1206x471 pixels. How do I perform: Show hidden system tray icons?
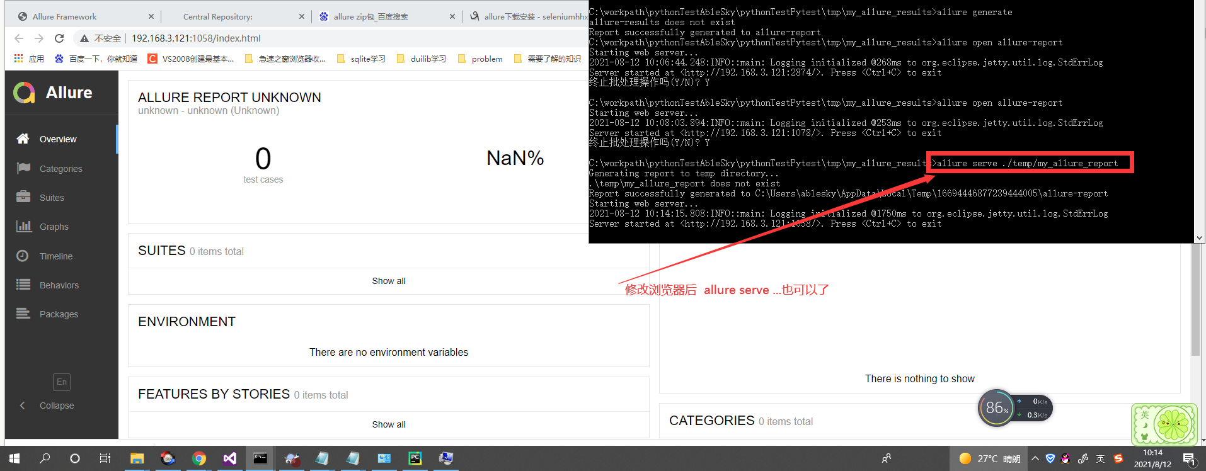click(x=1035, y=458)
